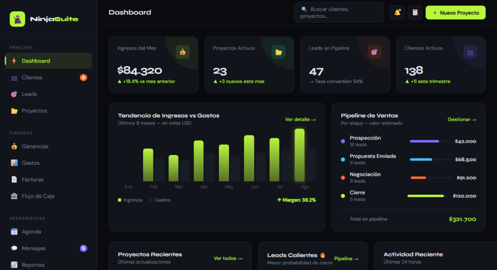This screenshot has height=270, width=497.
Task: Click the Agenda calendar icon
Action: [x=14, y=232]
